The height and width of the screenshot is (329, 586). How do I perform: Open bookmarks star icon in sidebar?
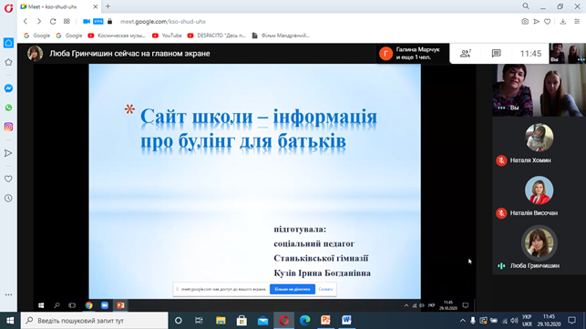pyautogui.click(x=8, y=62)
